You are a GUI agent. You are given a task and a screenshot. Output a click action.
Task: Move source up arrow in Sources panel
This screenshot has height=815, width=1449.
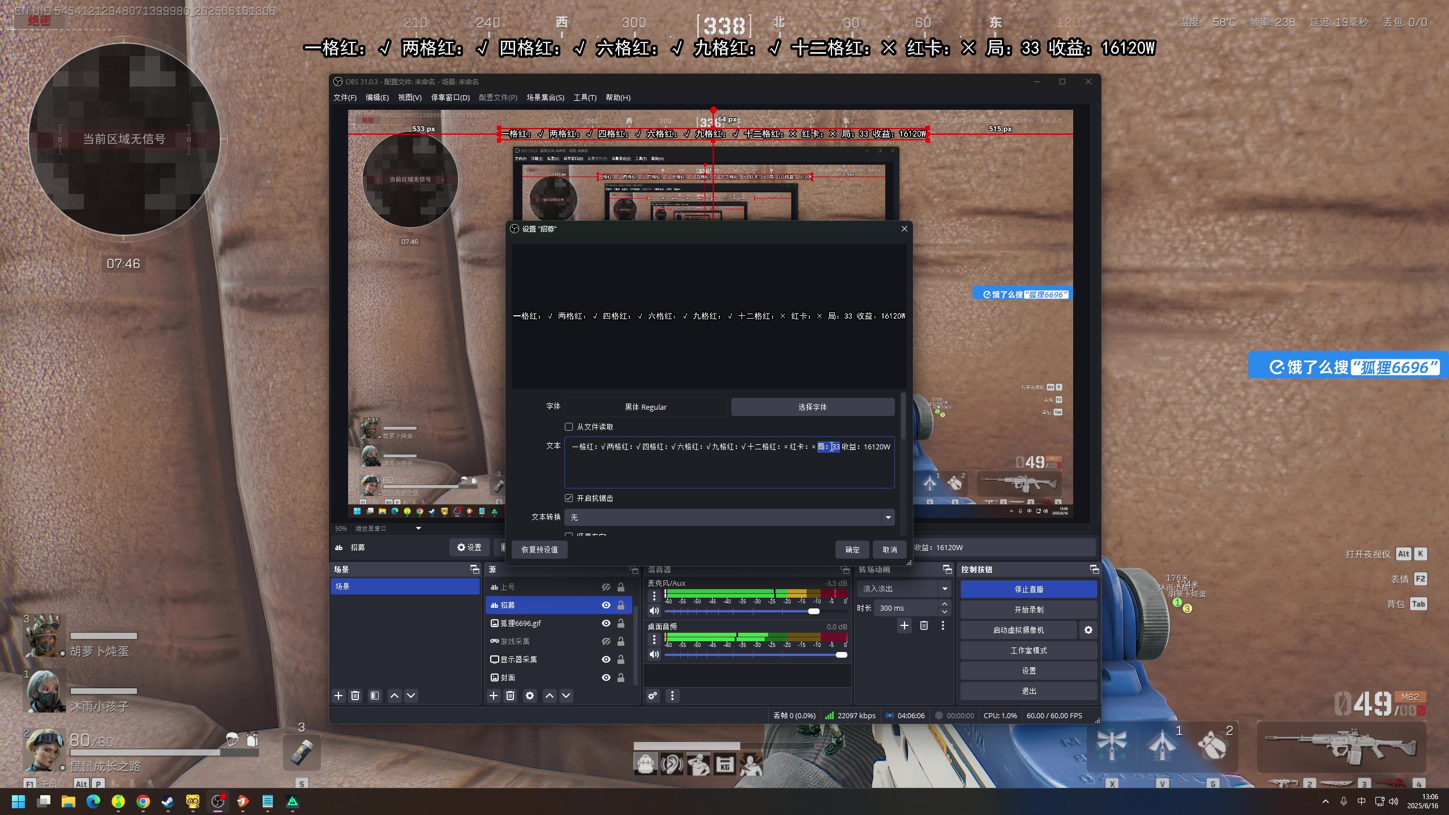click(x=550, y=696)
